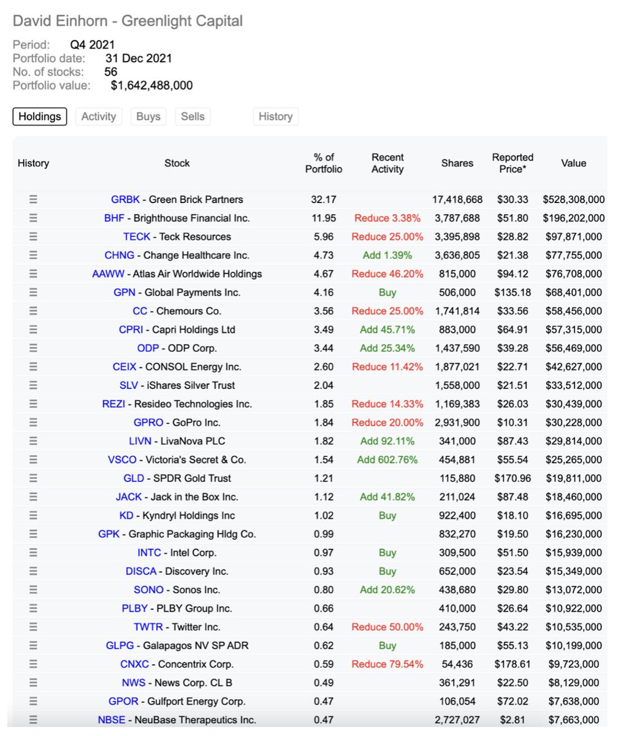The height and width of the screenshot is (736, 618).
Task: Open history icon for GoPro Inc. row
Action: 33,423
